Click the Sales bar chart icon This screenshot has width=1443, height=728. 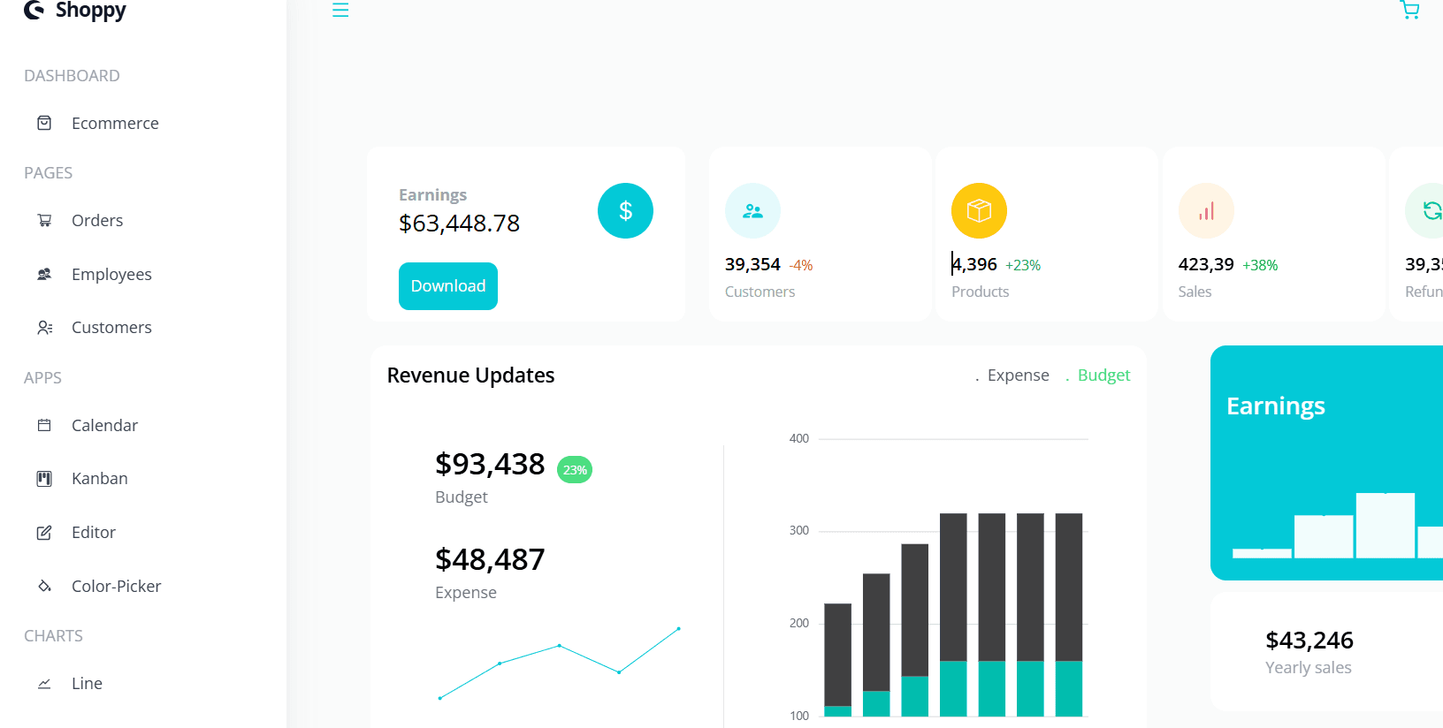pyautogui.click(x=1206, y=210)
